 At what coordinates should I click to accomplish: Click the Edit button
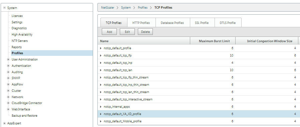coord(127,32)
